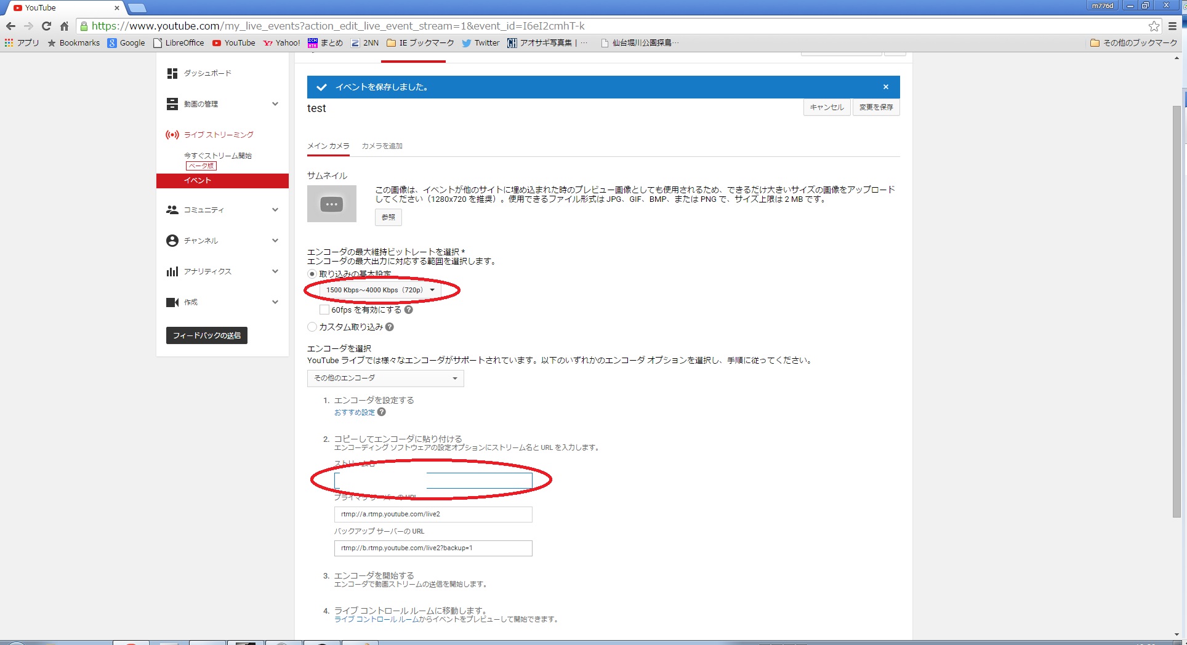Reload the page with the refresh icon
The height and width of the screenshot is (645, 1187).
(x=46, y=26)
